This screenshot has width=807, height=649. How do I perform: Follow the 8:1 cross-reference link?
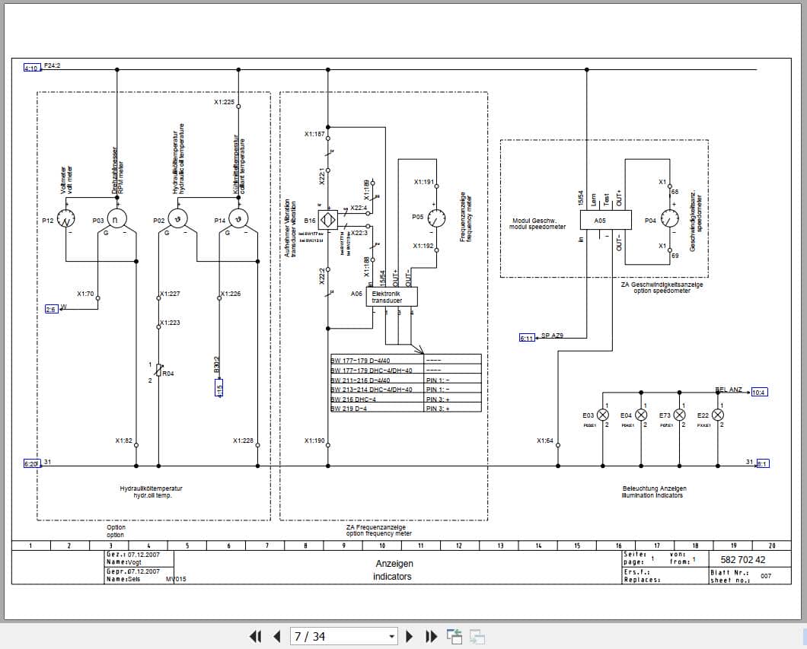(762, 463)
